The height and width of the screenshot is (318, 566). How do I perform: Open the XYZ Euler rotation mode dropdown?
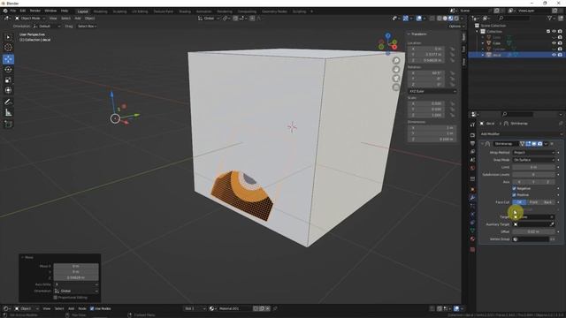click(432, 91)
